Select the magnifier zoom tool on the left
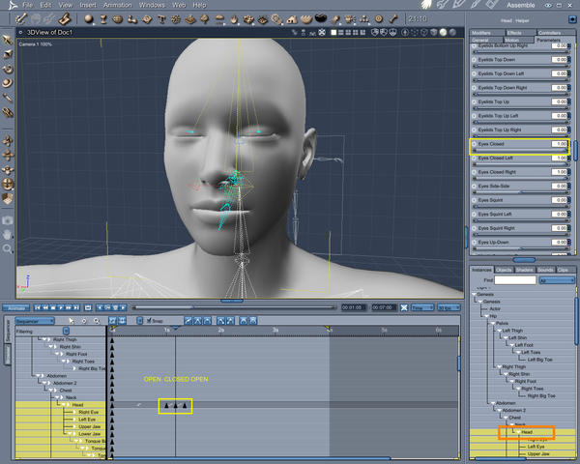Screen dimensions: 580x464 pos(7,248)
